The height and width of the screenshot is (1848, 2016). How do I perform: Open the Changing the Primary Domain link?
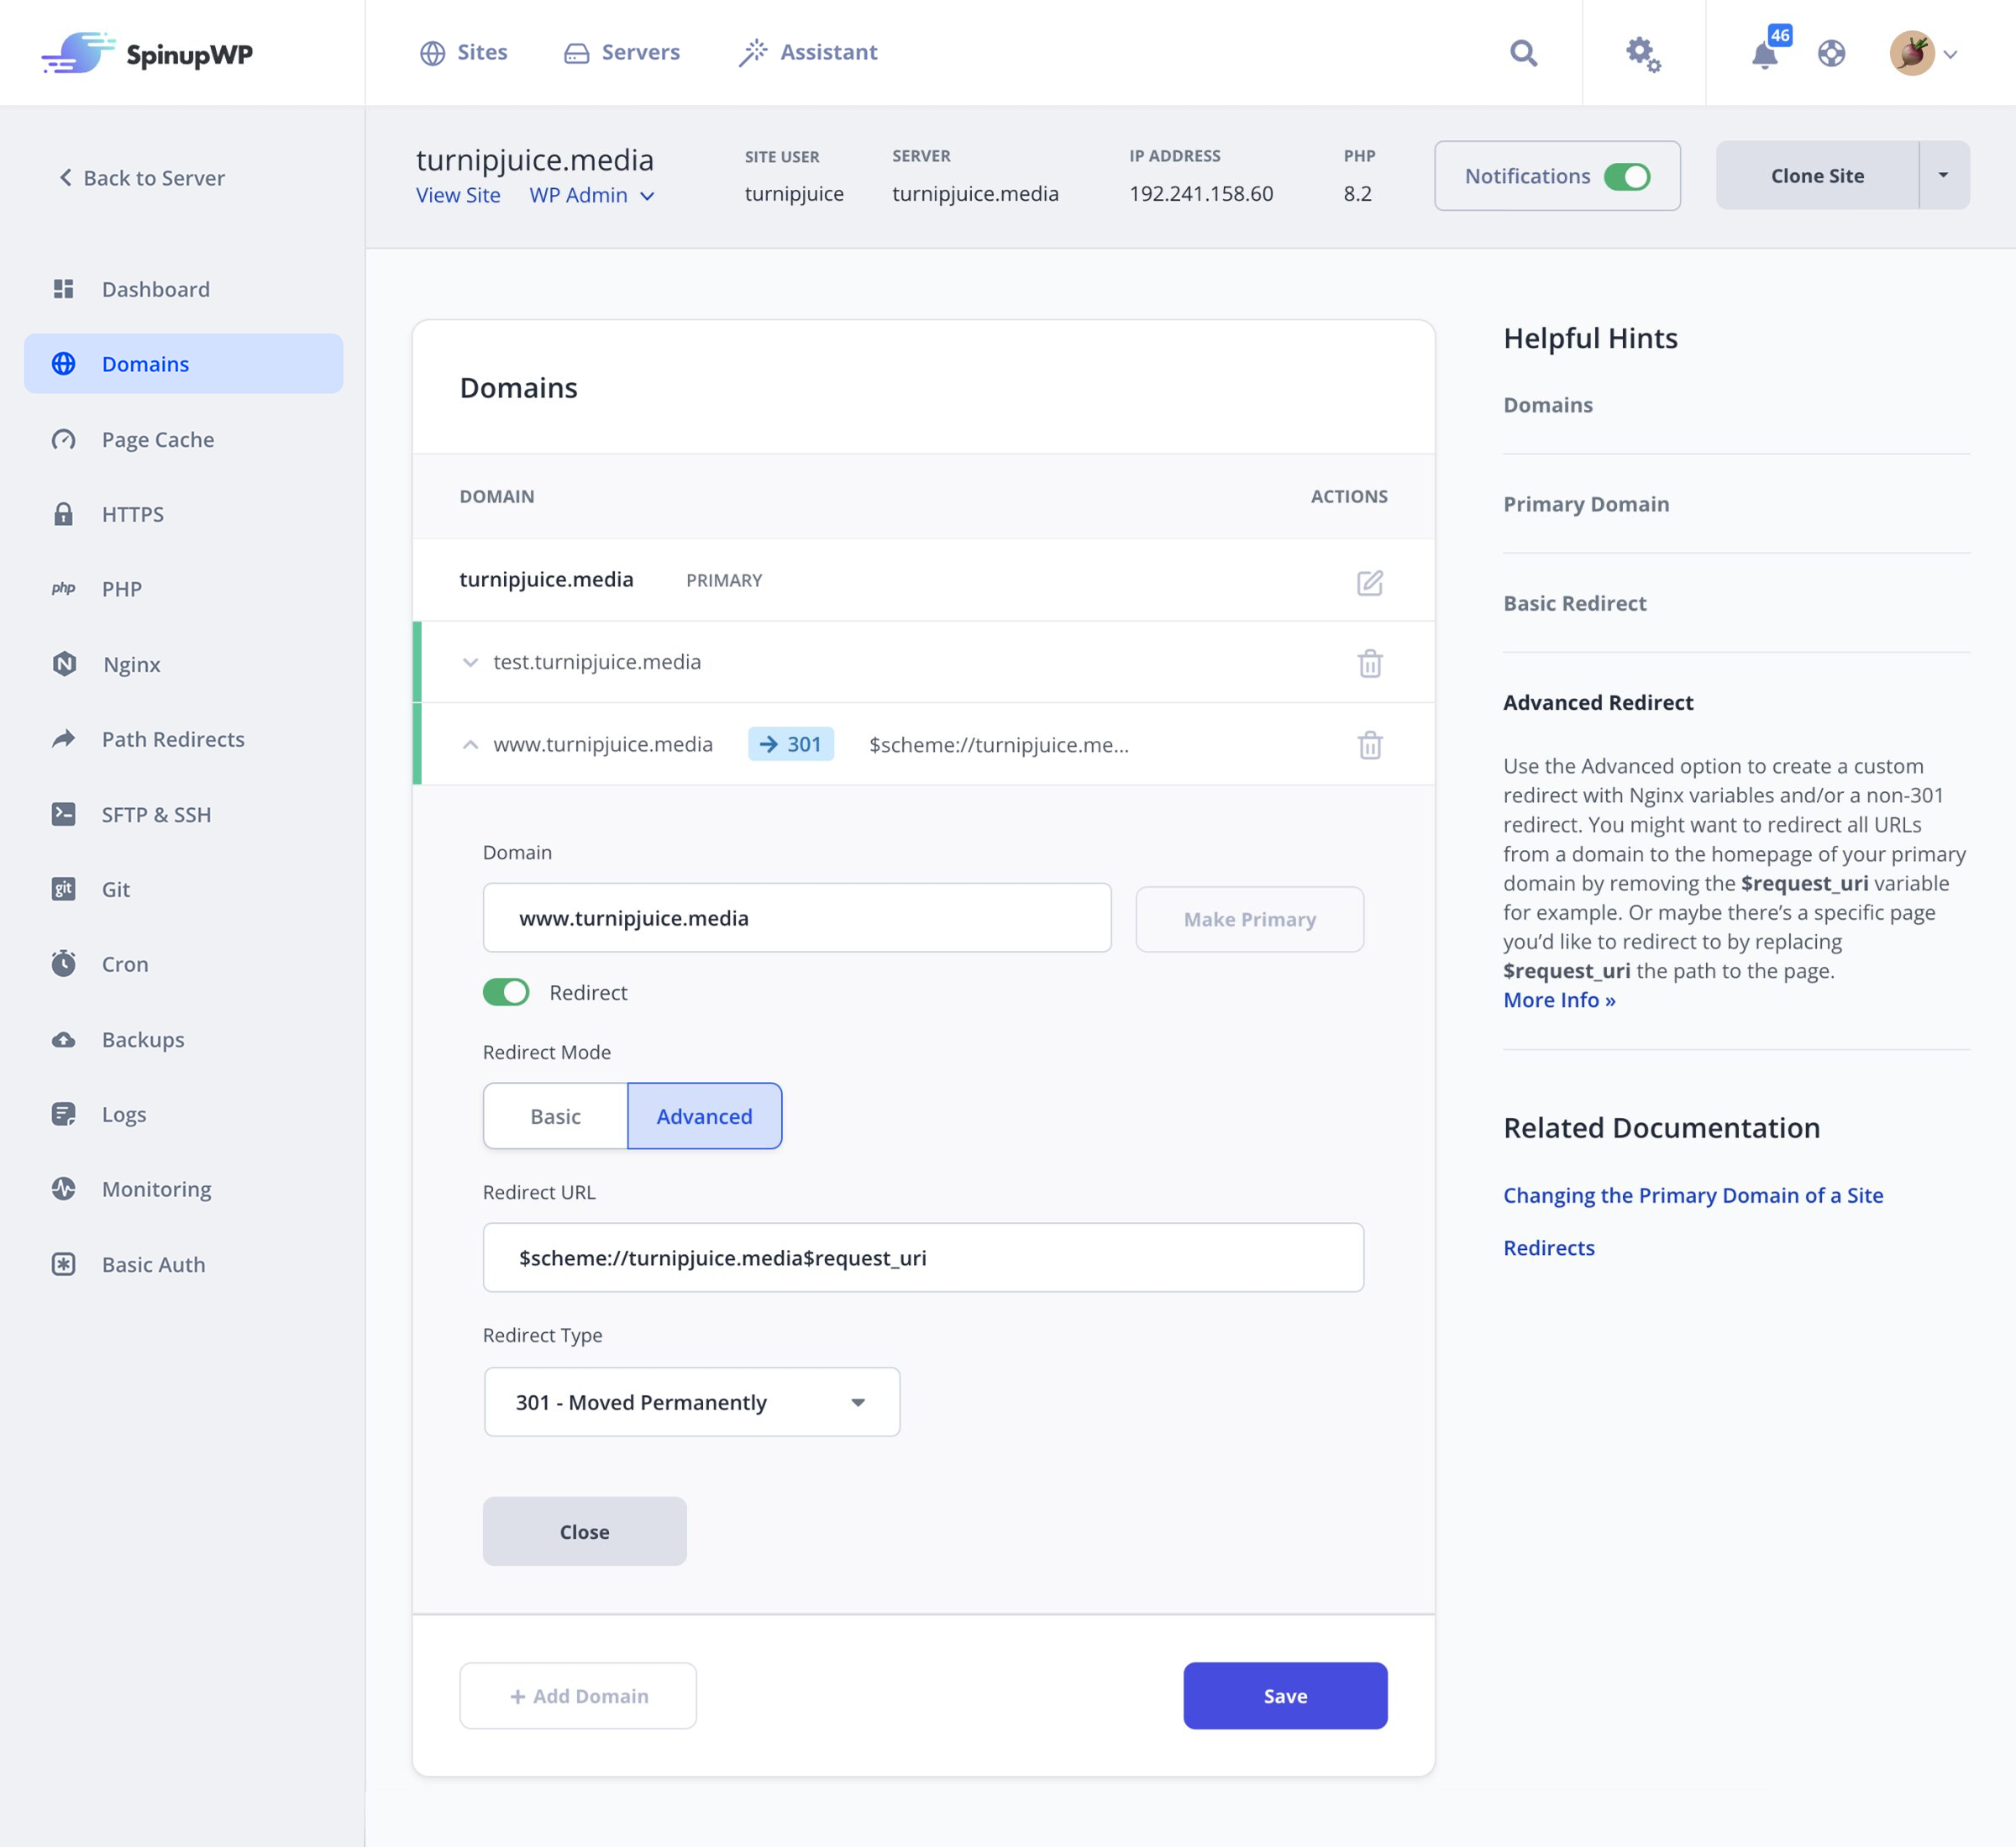(x=1692, y=1195)
